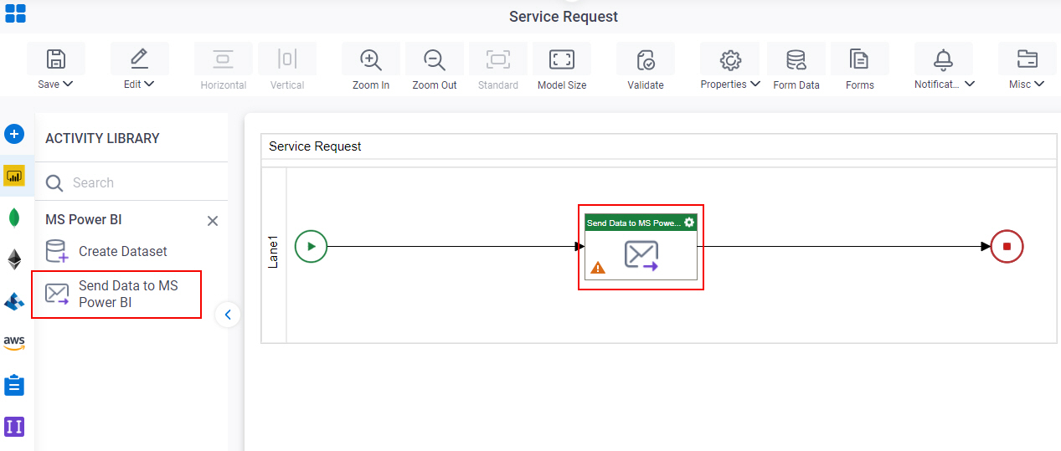Select Send Data to MS Power BI activity
The width and height of the screenshot is (1061, 451).
[116, 294]
